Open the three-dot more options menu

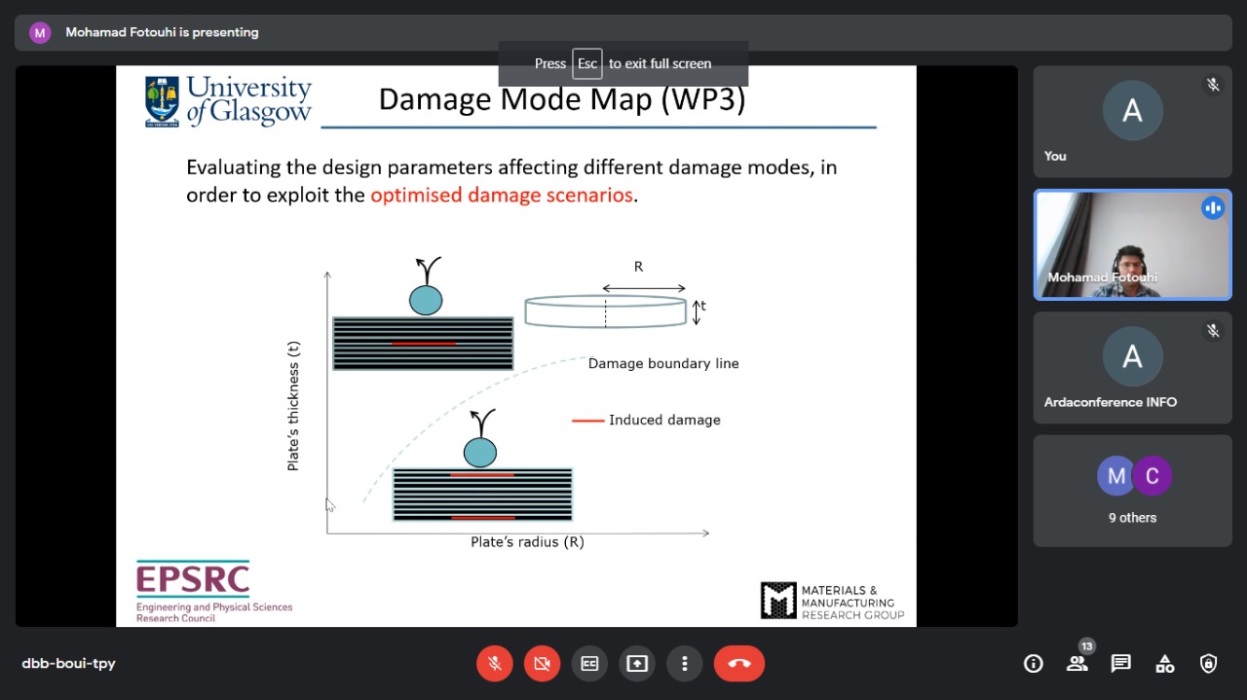[685, 664]
